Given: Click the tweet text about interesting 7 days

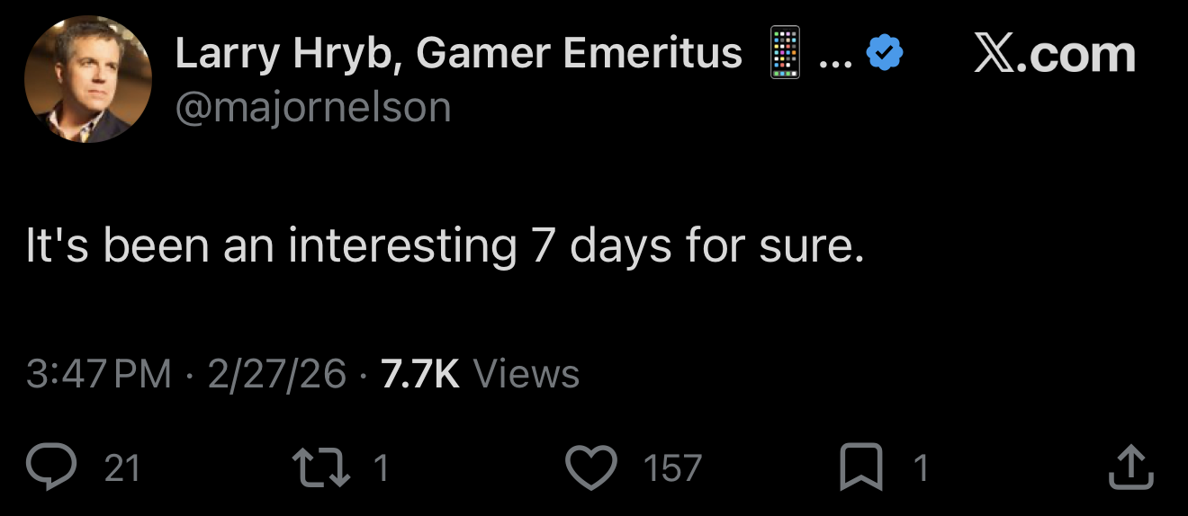Looking at the screenshot, I should point(445,245).
